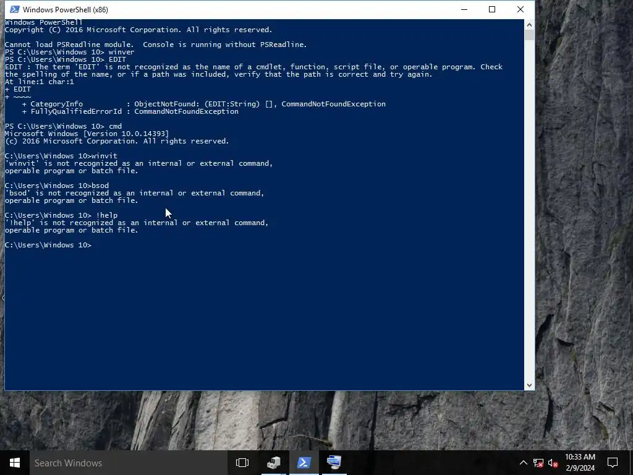633x475 pixels.
Task: Click the 'Windows PowerShell (x86)' title text
Action: [x=66, y=10]
